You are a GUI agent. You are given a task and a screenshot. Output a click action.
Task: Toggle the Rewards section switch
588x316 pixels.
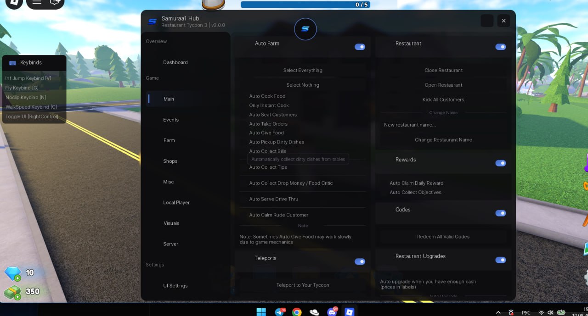(x=500, y=163)
